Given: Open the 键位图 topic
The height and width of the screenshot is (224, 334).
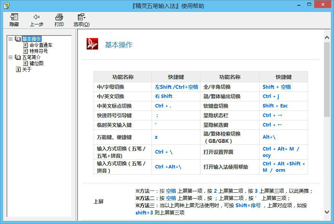Looking at the screenshot, I should coord(36,63).
